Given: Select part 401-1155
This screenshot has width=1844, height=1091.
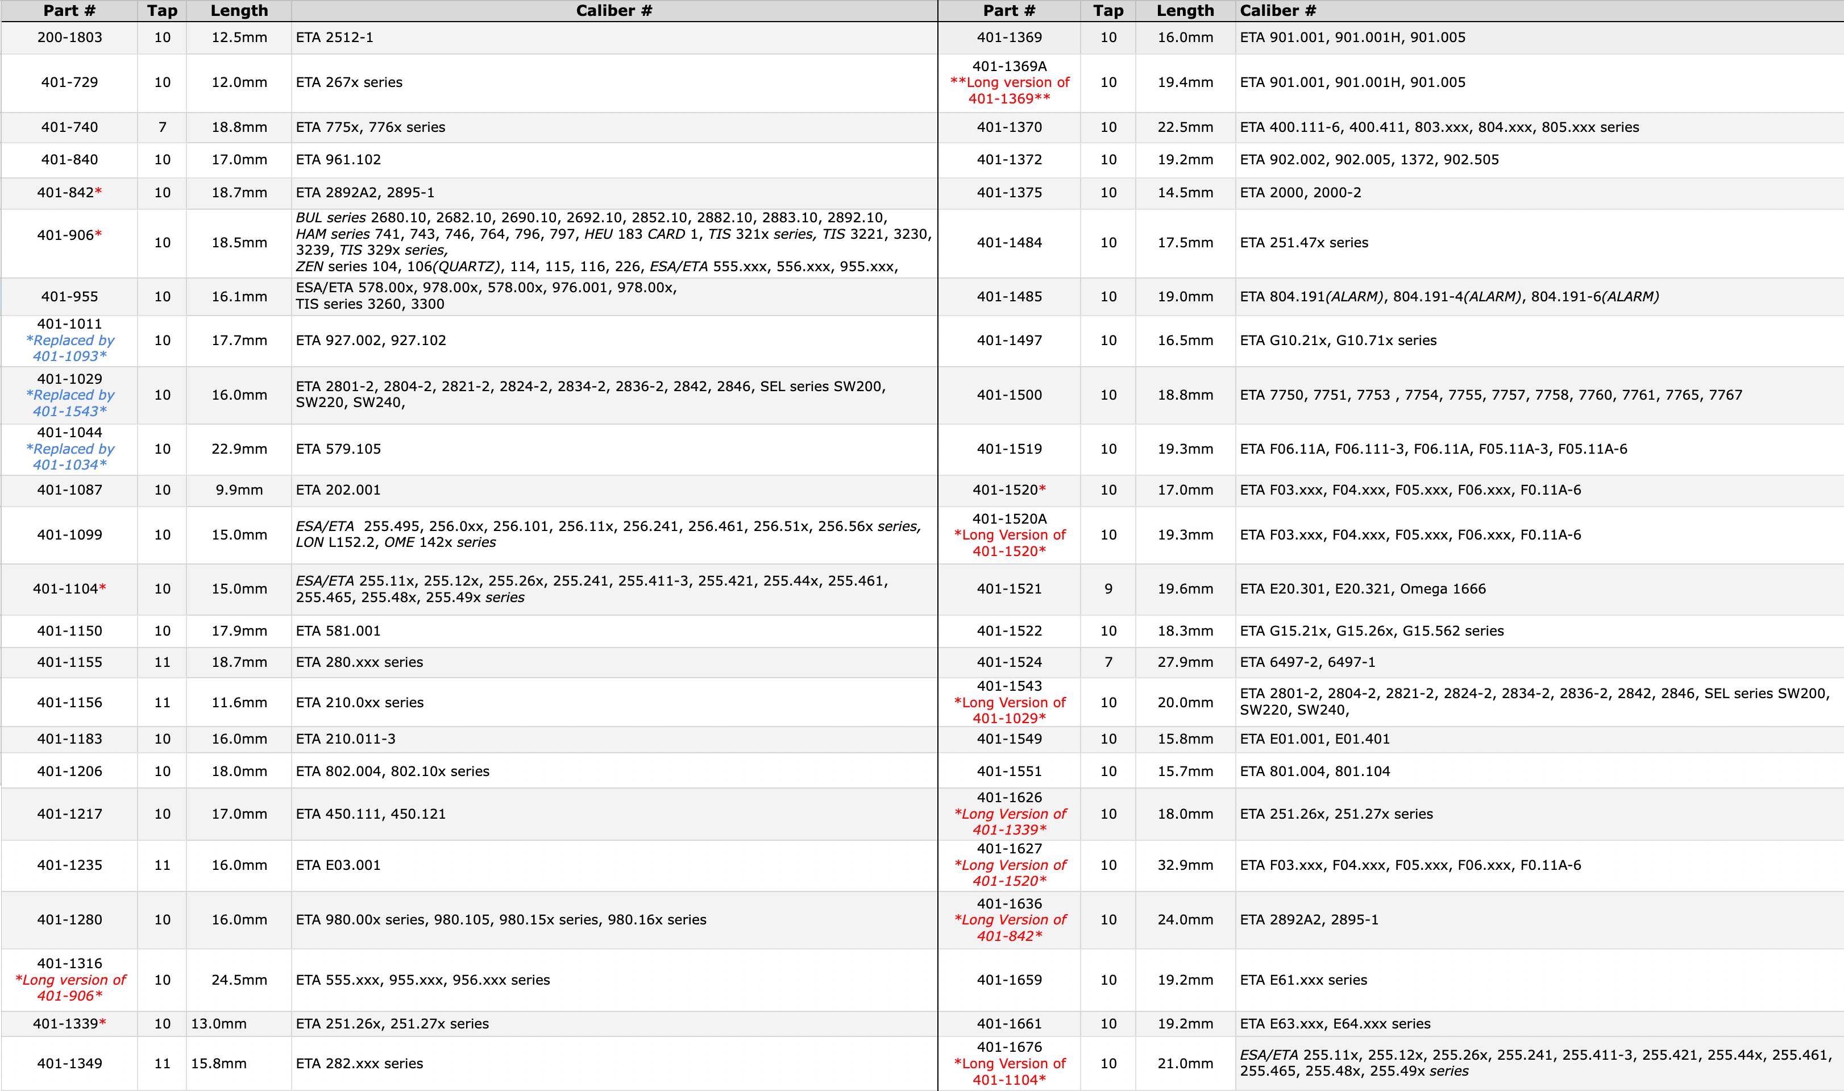Looking at the screenshot, I should click(x=70, y=662).
